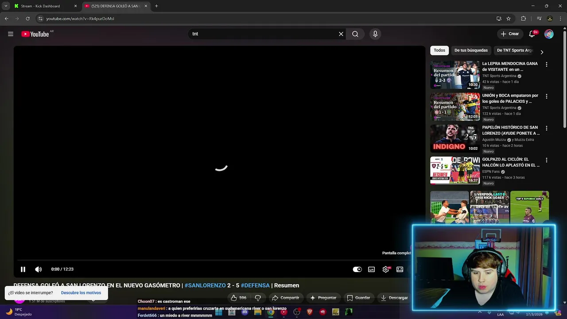Go back with the browser back arrow

click(6, 19)
